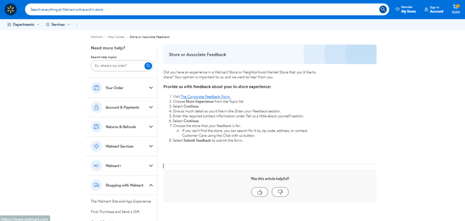The image size is (465, 221).
Task: Click the thumbs up helpful button
Action: tap(259, 192)
